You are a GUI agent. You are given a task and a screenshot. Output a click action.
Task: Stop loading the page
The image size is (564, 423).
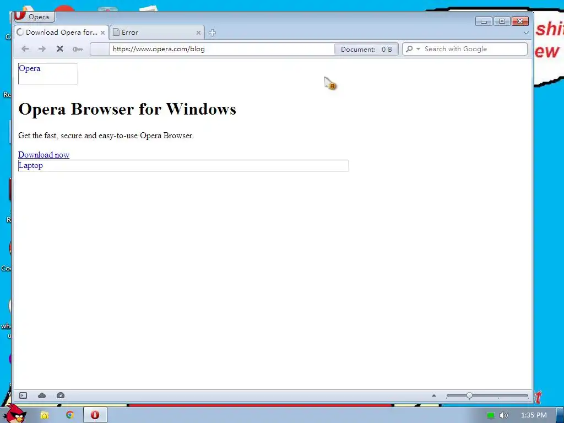59,49
